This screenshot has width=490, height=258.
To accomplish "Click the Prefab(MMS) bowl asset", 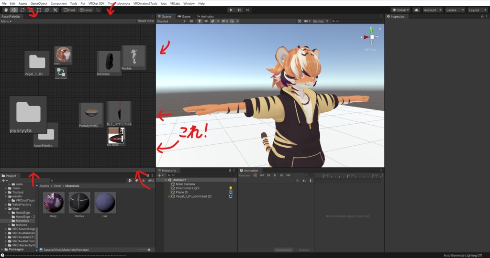I will 91,115.
